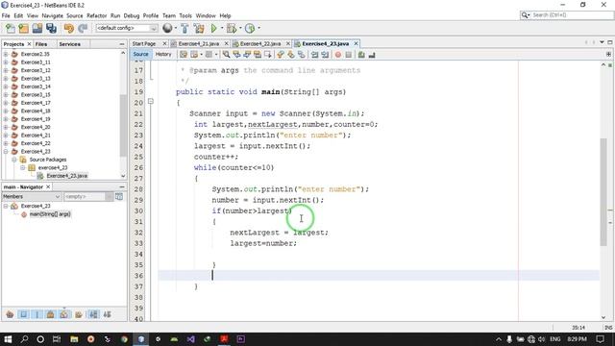Click the Debug Project toolbar icon
The image size is (615, 346).
232,28
